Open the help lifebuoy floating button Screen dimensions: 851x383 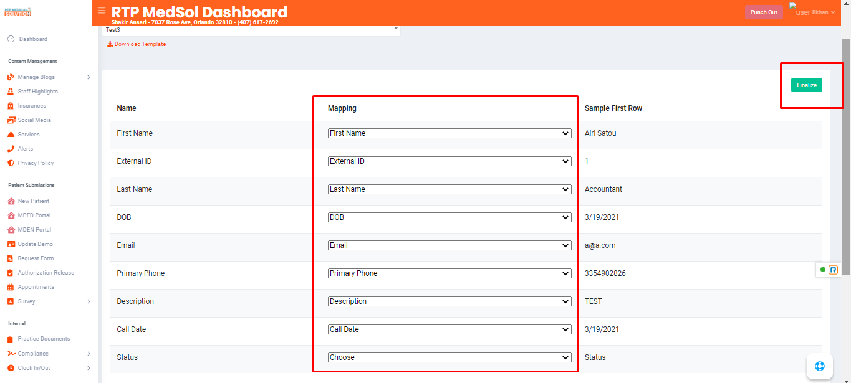[819, 366]
